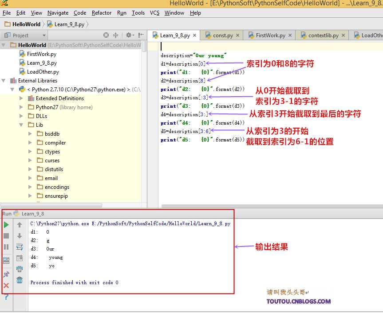
Task: Collapse the Lib folder node
Action: point(21,125)
